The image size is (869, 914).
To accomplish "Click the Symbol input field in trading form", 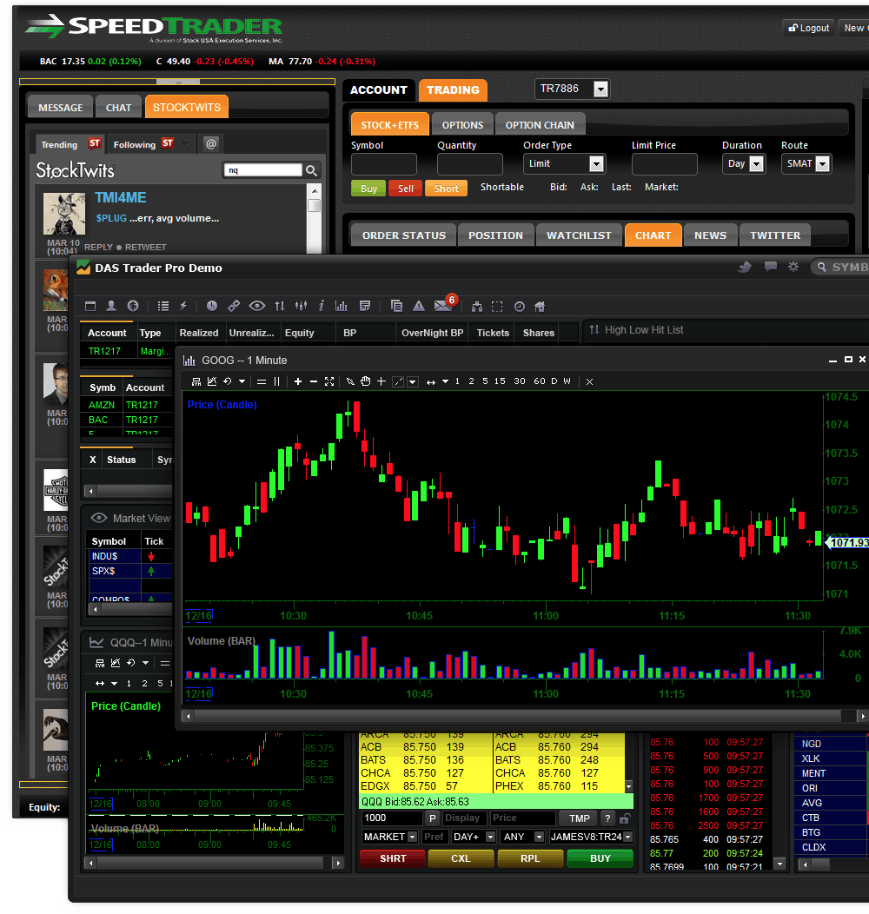I will [384, 164].
